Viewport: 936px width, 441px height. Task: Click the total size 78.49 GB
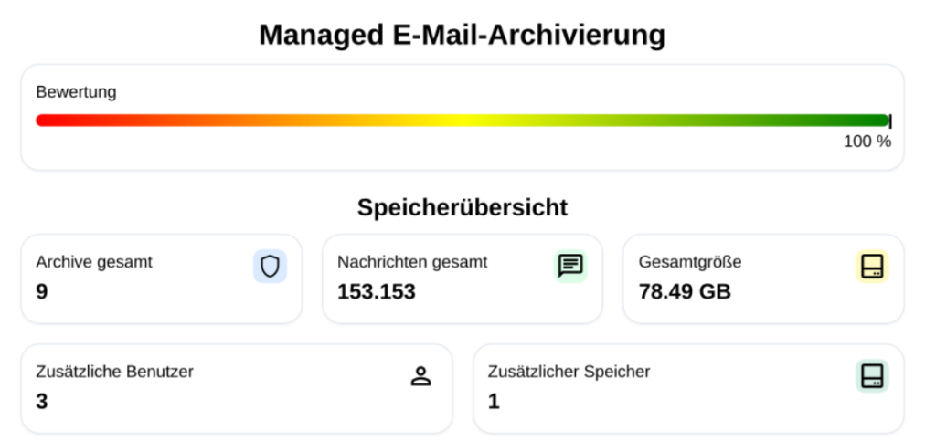(x=685, y=291)
